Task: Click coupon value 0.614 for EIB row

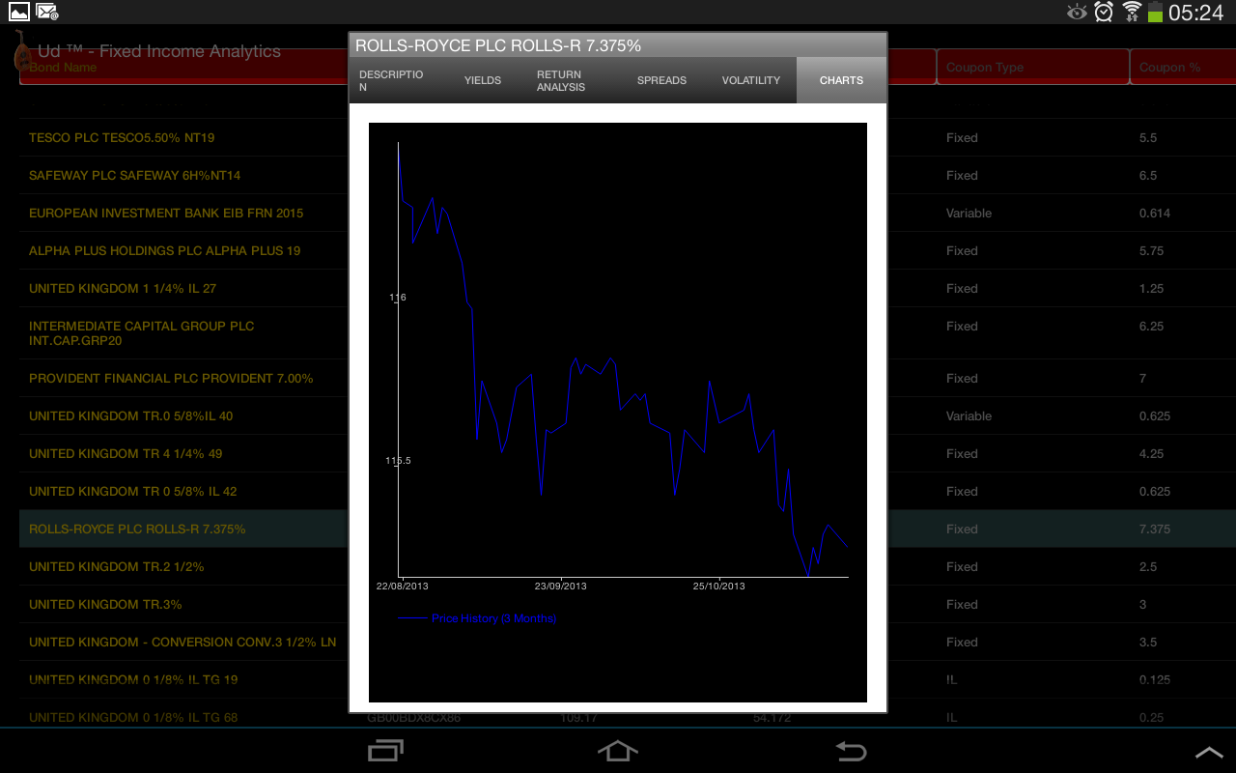Action: coord(1155,214)
